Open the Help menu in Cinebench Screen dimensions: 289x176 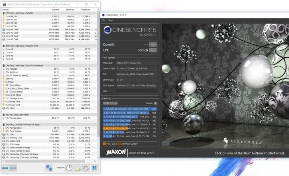110,20
